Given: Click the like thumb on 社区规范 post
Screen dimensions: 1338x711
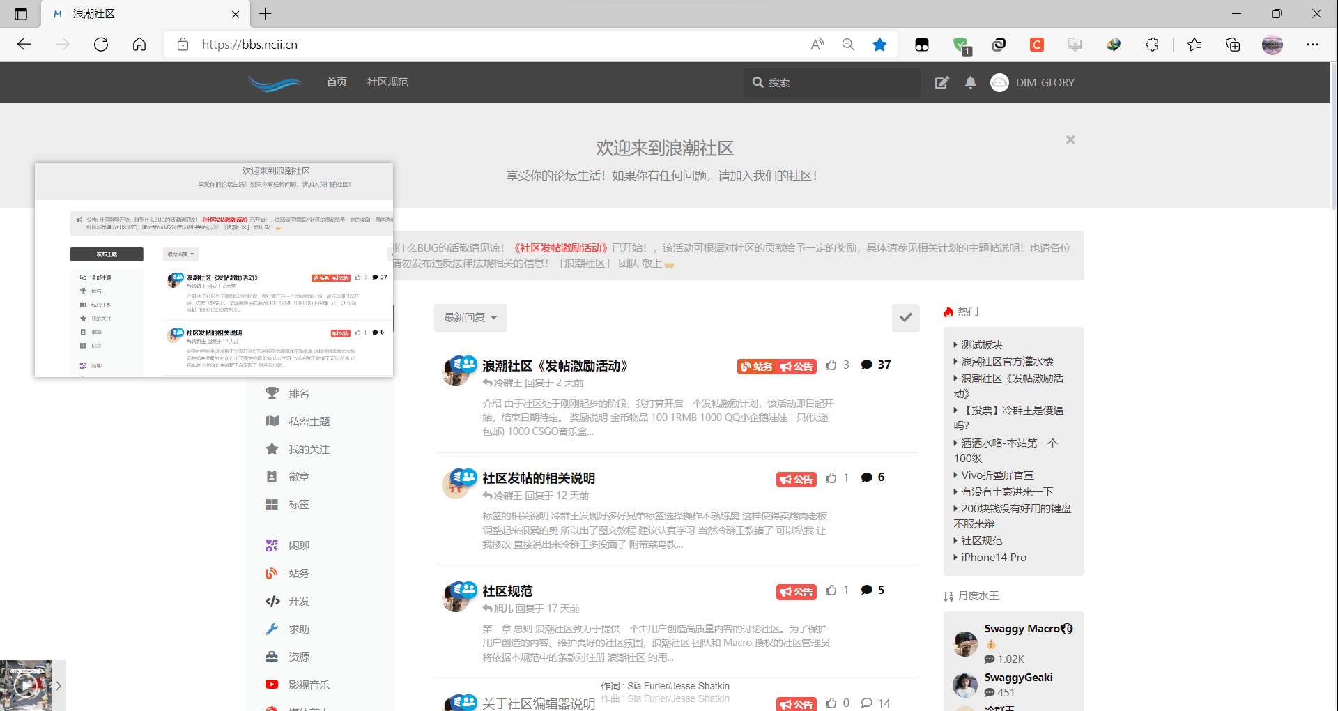Looking at the screenshot, I should pos(831,590).
